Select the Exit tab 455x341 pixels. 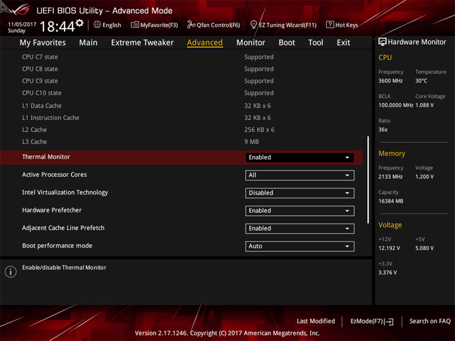click(343, 43)
